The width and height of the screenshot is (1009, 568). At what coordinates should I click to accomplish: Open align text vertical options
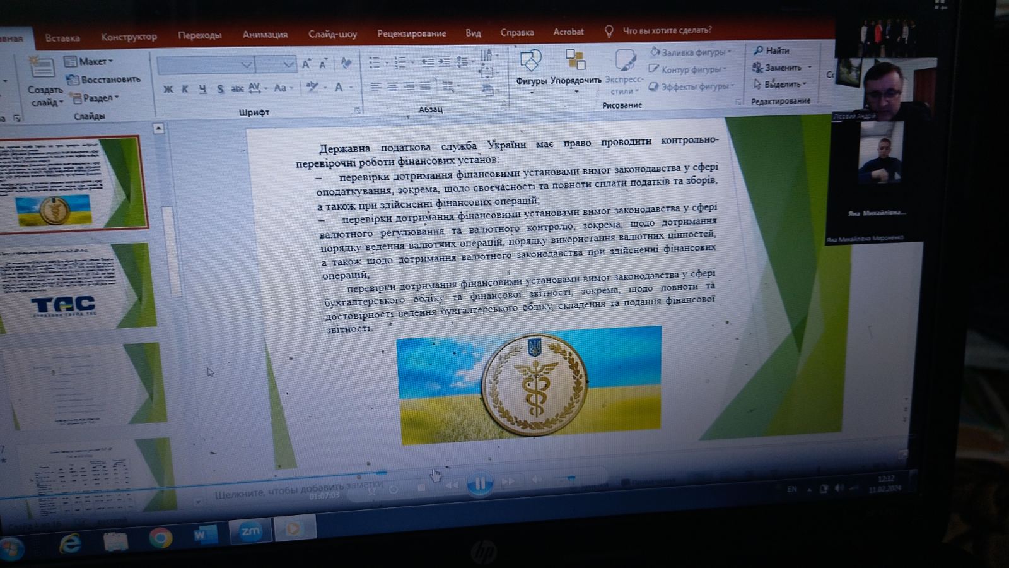click(x=487, y=73)
